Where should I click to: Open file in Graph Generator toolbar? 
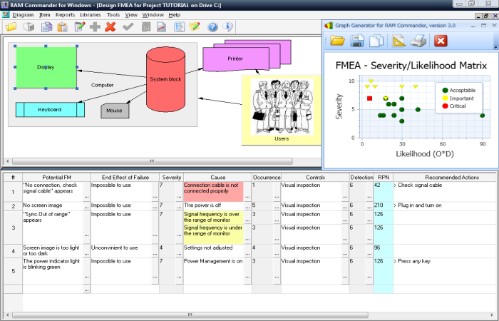pyautogui.click(x=338, y=41)
